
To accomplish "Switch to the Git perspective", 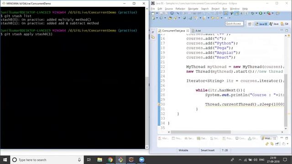I will click(x=285, y=24).
